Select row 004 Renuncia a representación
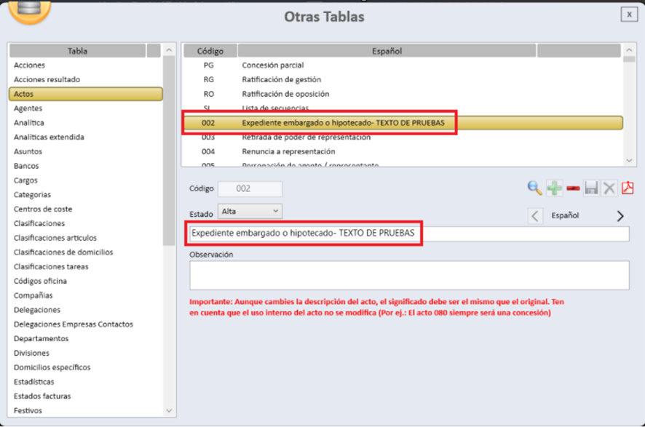The width and height of the screenshot is (645, 427). (288, 151)
